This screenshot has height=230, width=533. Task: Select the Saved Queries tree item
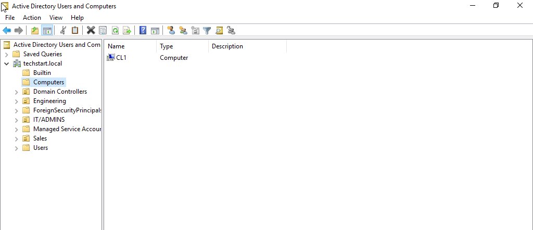pyautogui.click(x=43, y=54)
